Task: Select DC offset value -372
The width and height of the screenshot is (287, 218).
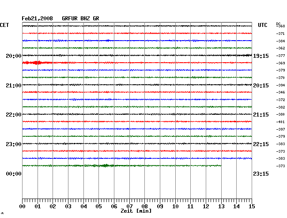Action: (280, 100)
